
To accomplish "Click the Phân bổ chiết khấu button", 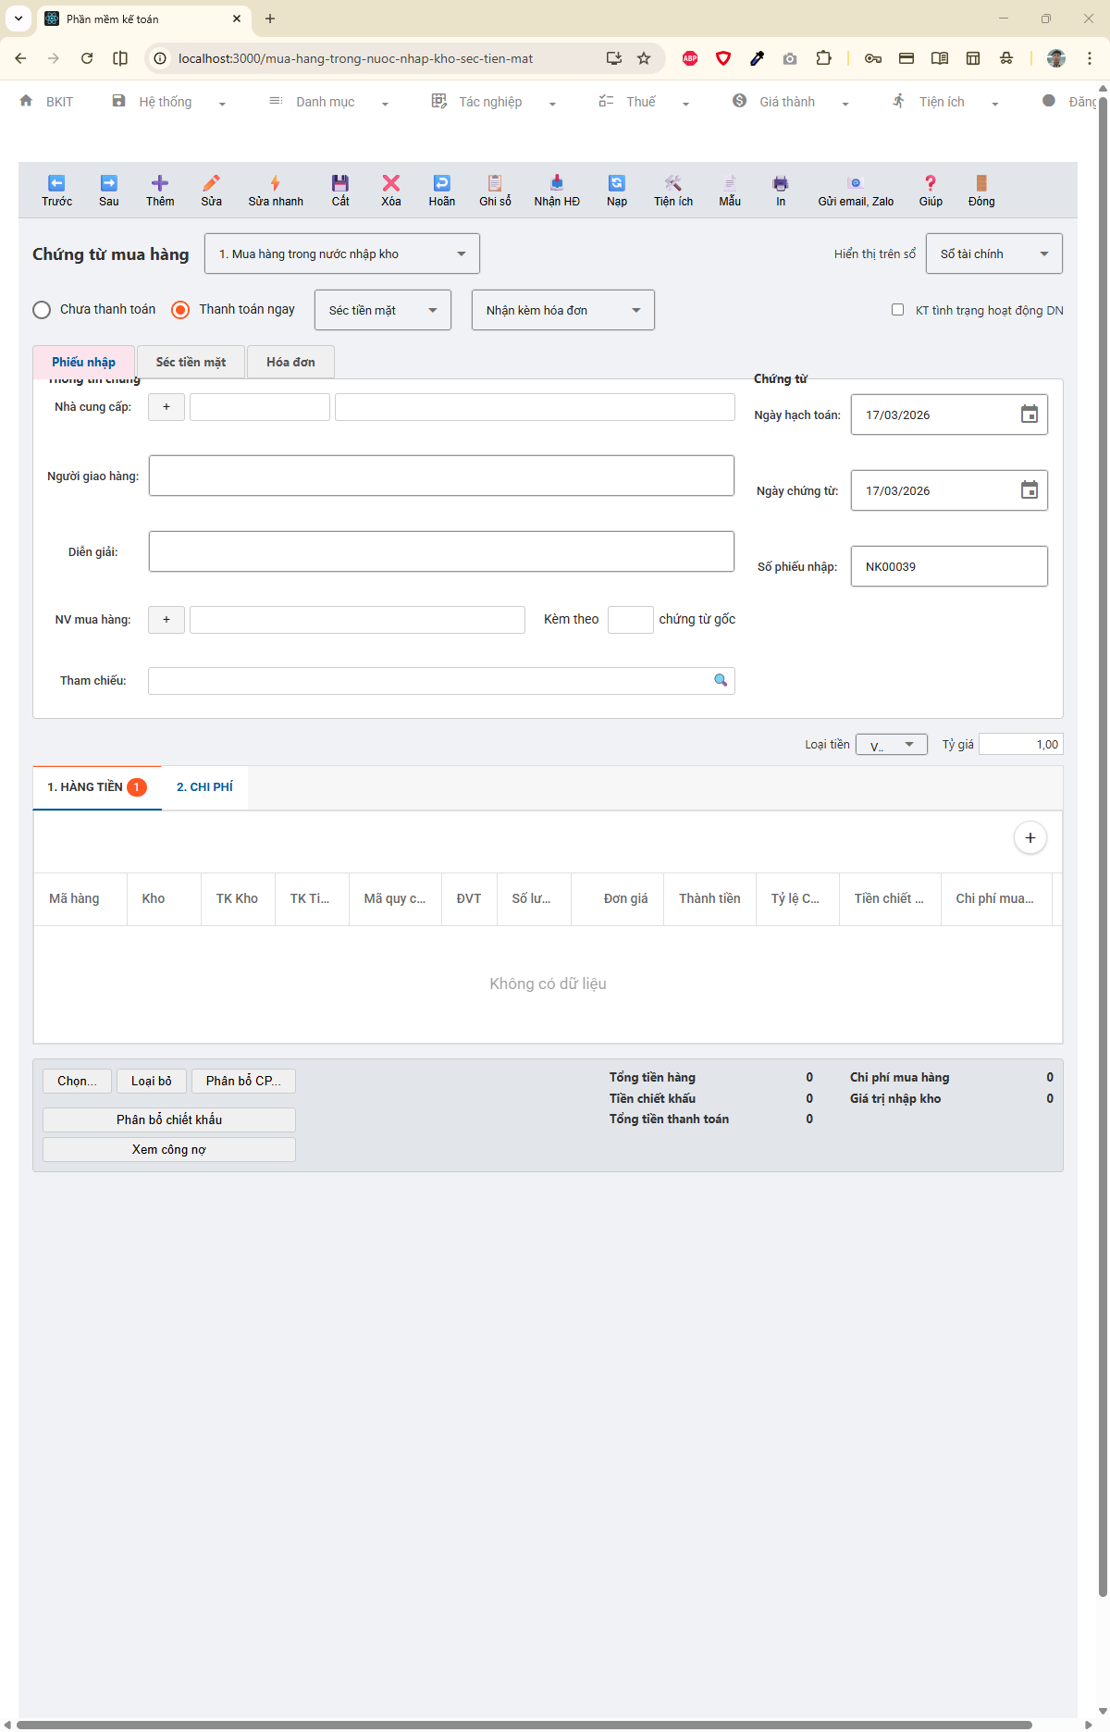I will pyautogui.click(x=169, y=1120).
